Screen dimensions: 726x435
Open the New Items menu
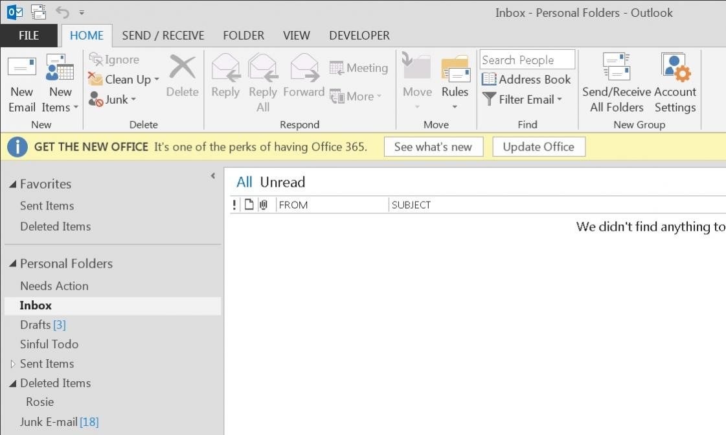tap(60, 84)
